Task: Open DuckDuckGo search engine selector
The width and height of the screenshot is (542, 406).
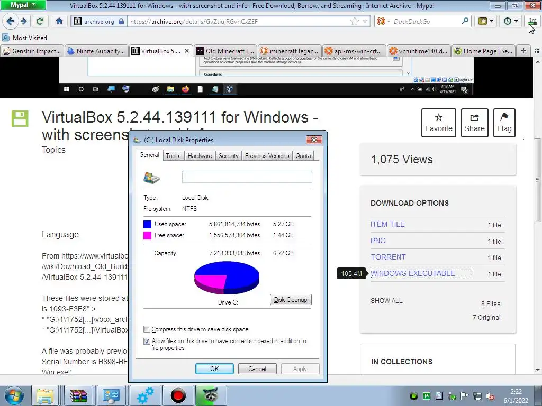Action: pos(383,21)
